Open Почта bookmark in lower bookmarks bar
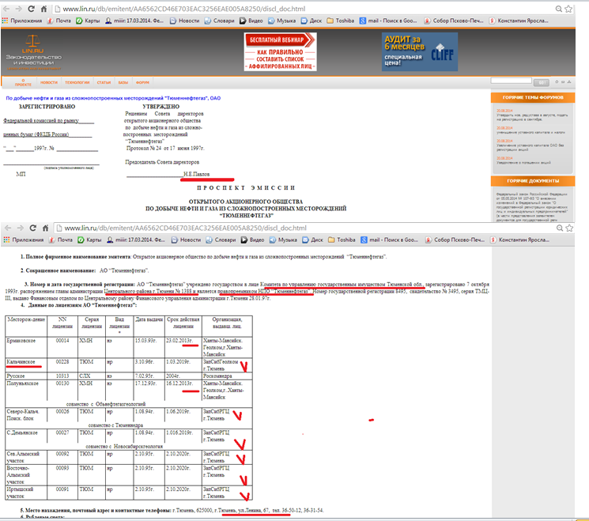This screenshot has height=521, width=589. point(60,240)
